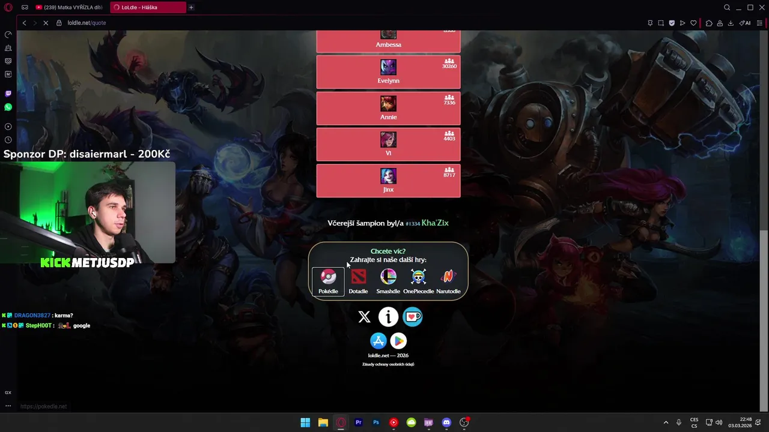The height and width of the screenshot is (432, 769).
Task: Open Easy Setup sliders icon
Action: pyautogui.click(x=759, y=23)
